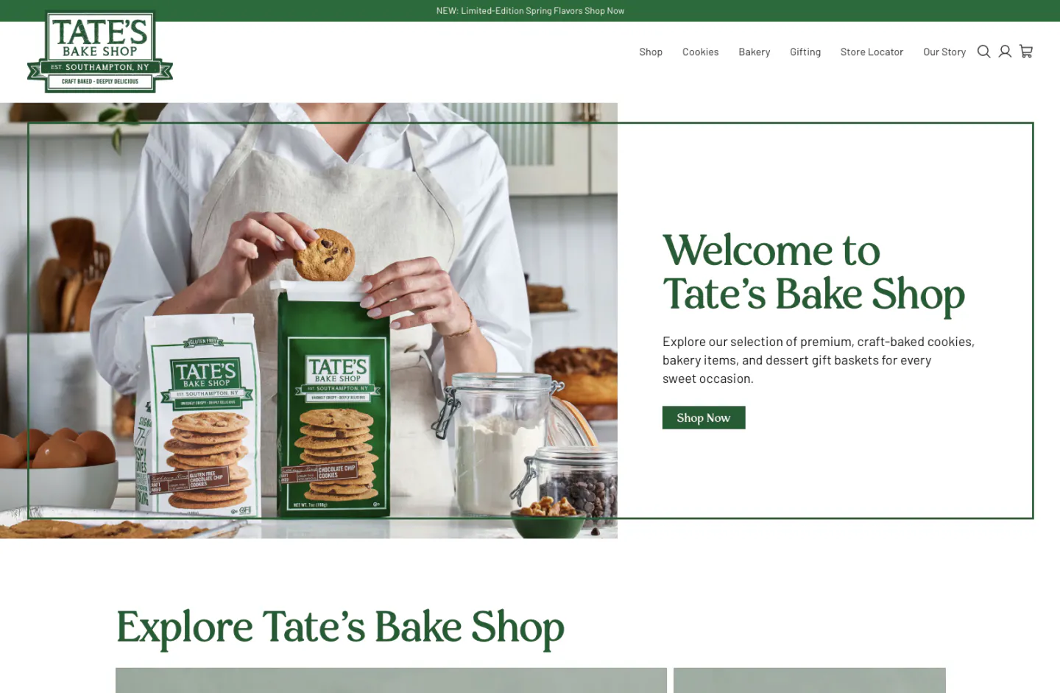Go to Store Locator page

click(872, 52)
